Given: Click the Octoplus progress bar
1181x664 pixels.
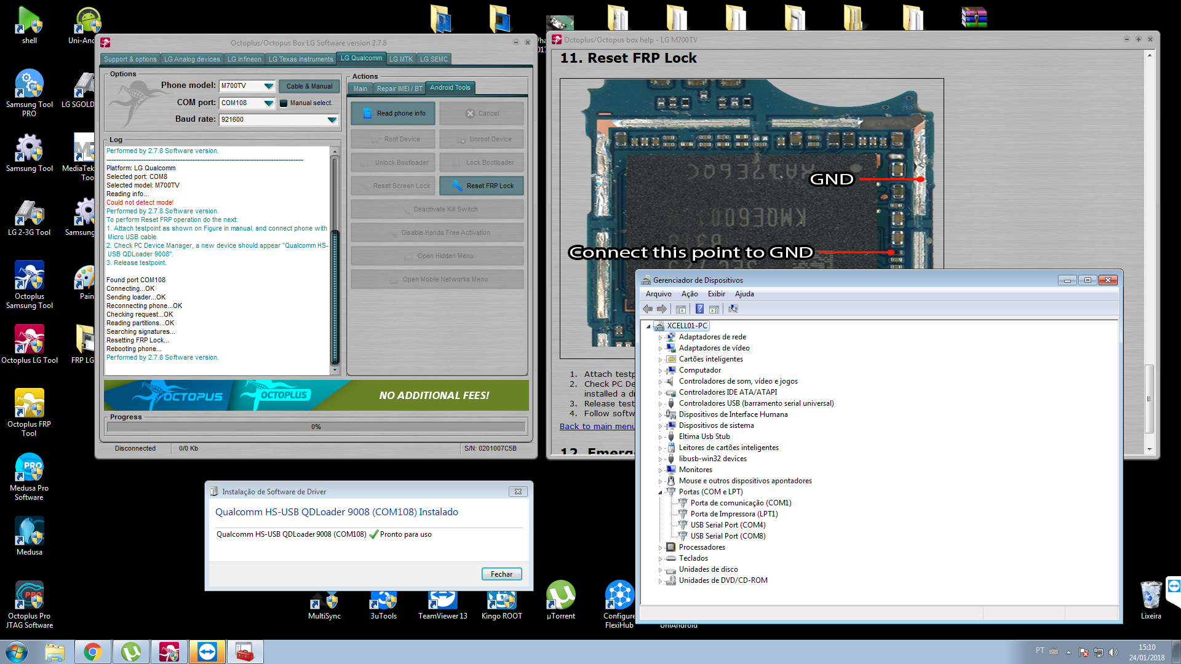Looking at the screenshot, I should tap(316, 427).
